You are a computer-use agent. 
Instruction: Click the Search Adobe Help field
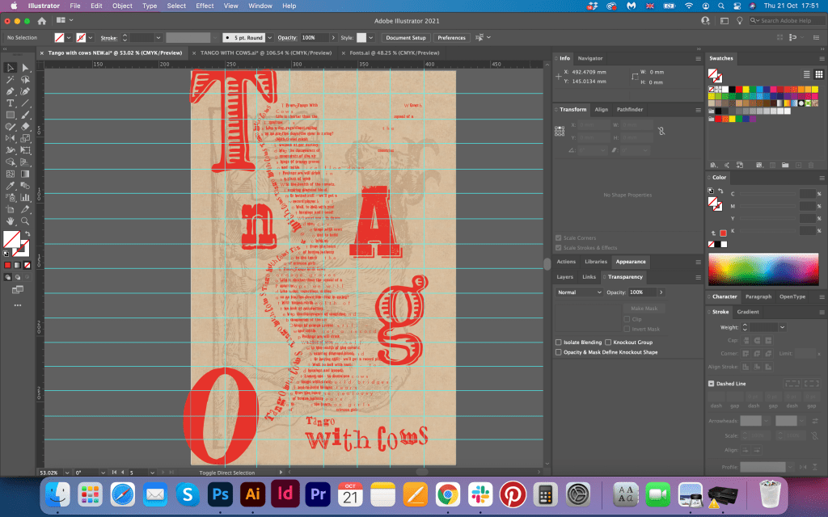[784, 20]
